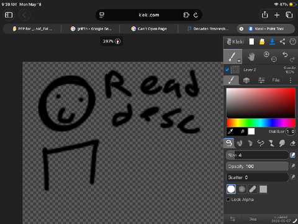This screenshot has height=224, width=298.
Task: Open the Blog link
Action: point(253,219)
